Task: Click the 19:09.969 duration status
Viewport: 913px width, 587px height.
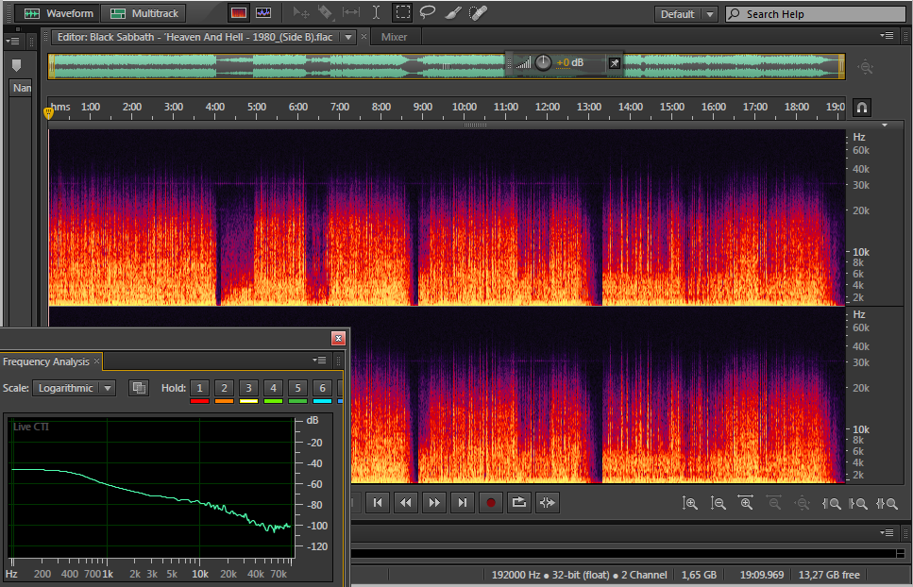Action: (762, 575)
